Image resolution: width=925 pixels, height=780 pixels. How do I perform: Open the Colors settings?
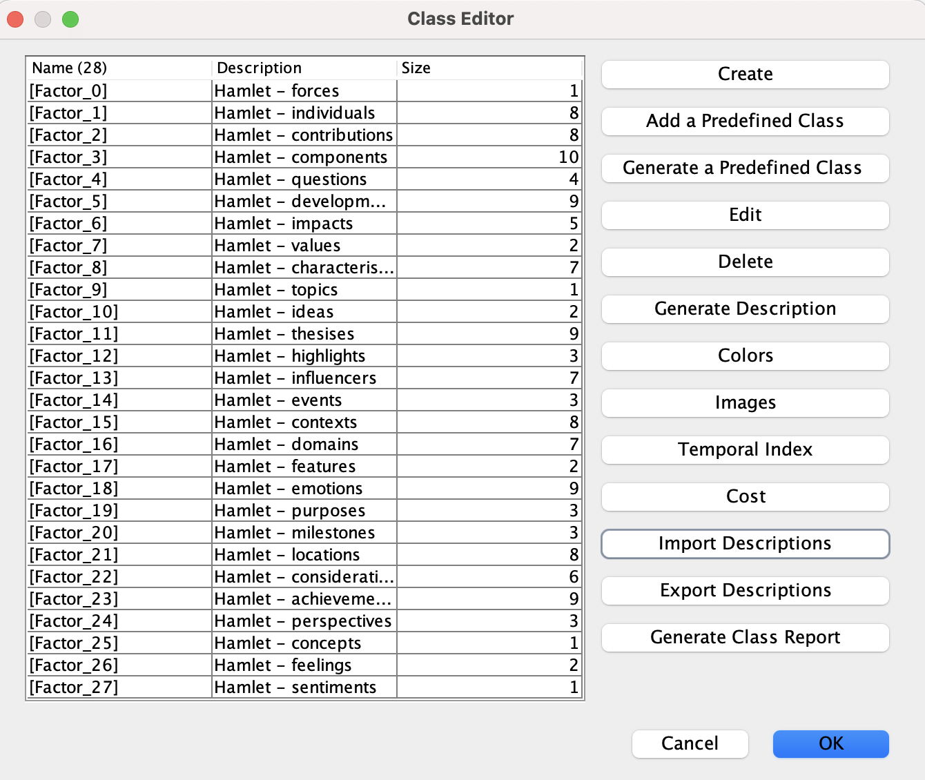coord(745,355)
